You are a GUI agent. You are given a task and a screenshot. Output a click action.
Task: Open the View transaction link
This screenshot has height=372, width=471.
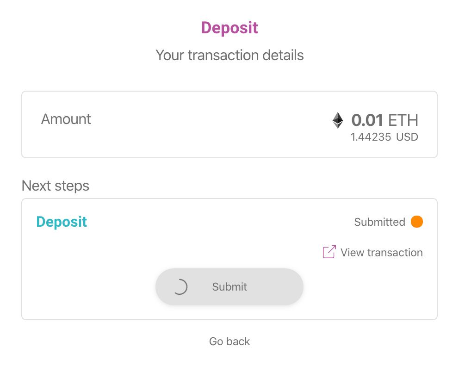point(381,253)
